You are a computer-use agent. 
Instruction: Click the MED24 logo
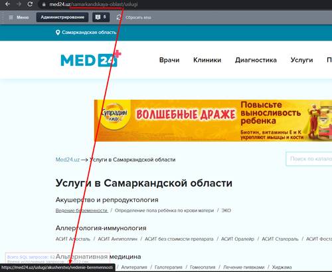click(91, 59)
